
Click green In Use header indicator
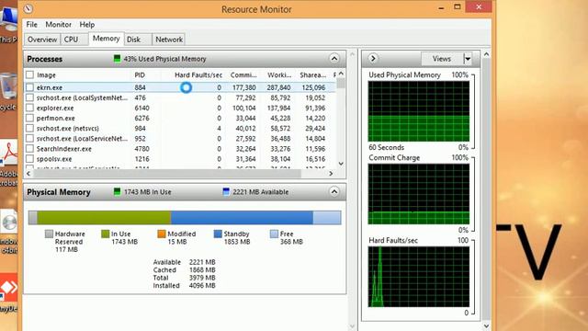tap(117, 192)
